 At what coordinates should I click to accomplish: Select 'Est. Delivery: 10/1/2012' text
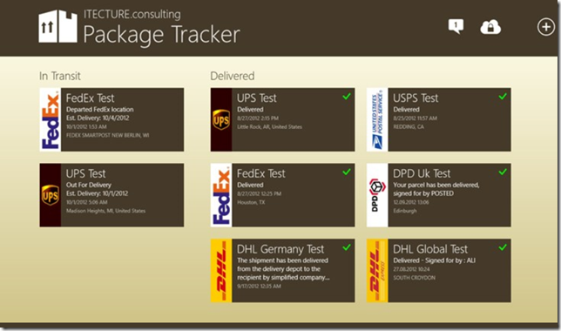coord(97,193)
